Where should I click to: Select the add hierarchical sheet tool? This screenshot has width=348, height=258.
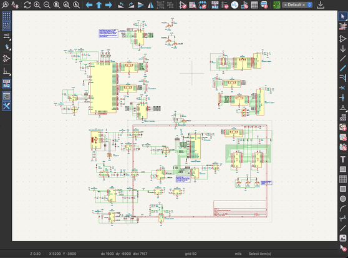tap(342, 127)
